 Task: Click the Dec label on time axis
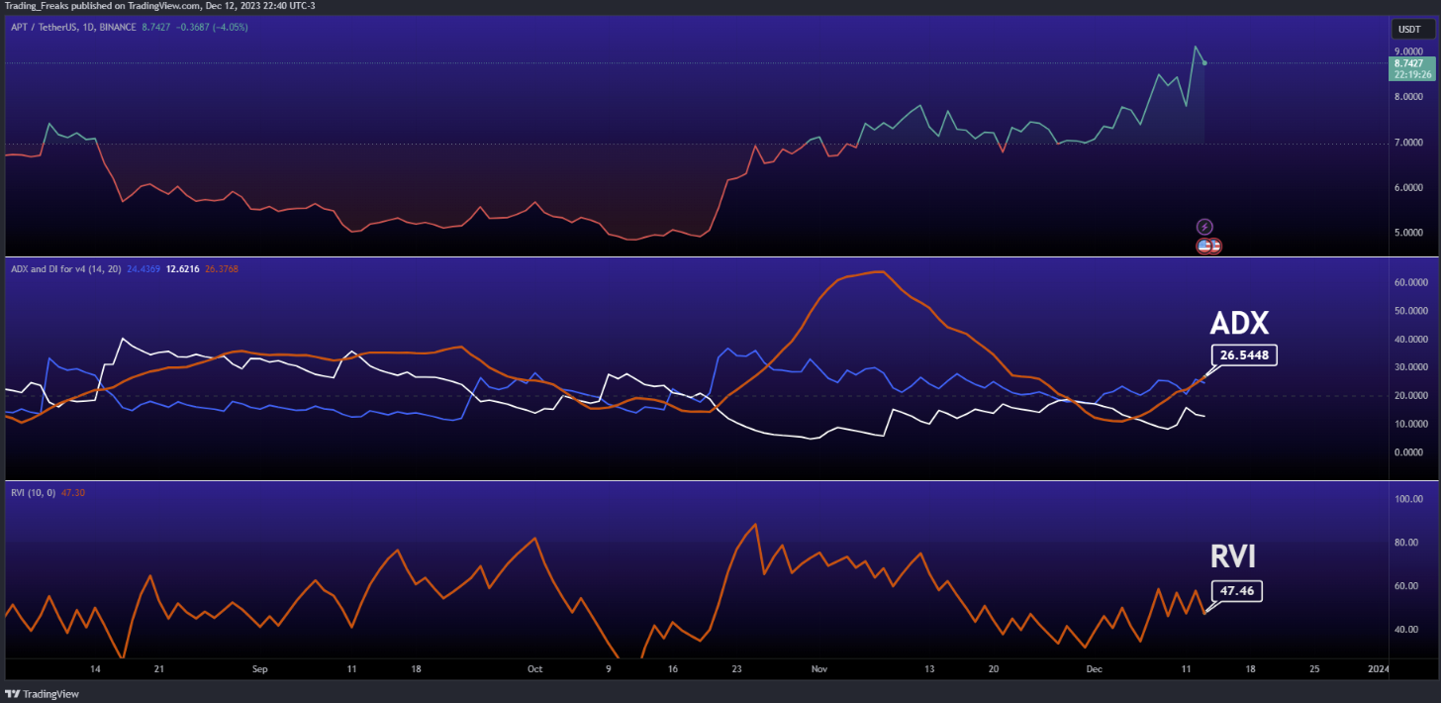[x=1095, y=668]
